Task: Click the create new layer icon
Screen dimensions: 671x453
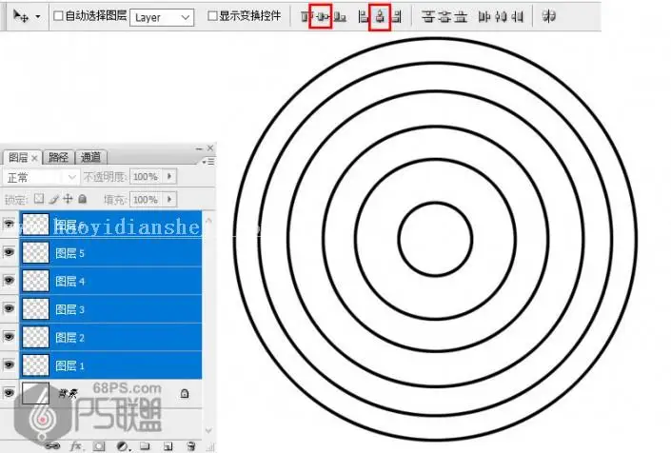Action: point(168,446)
